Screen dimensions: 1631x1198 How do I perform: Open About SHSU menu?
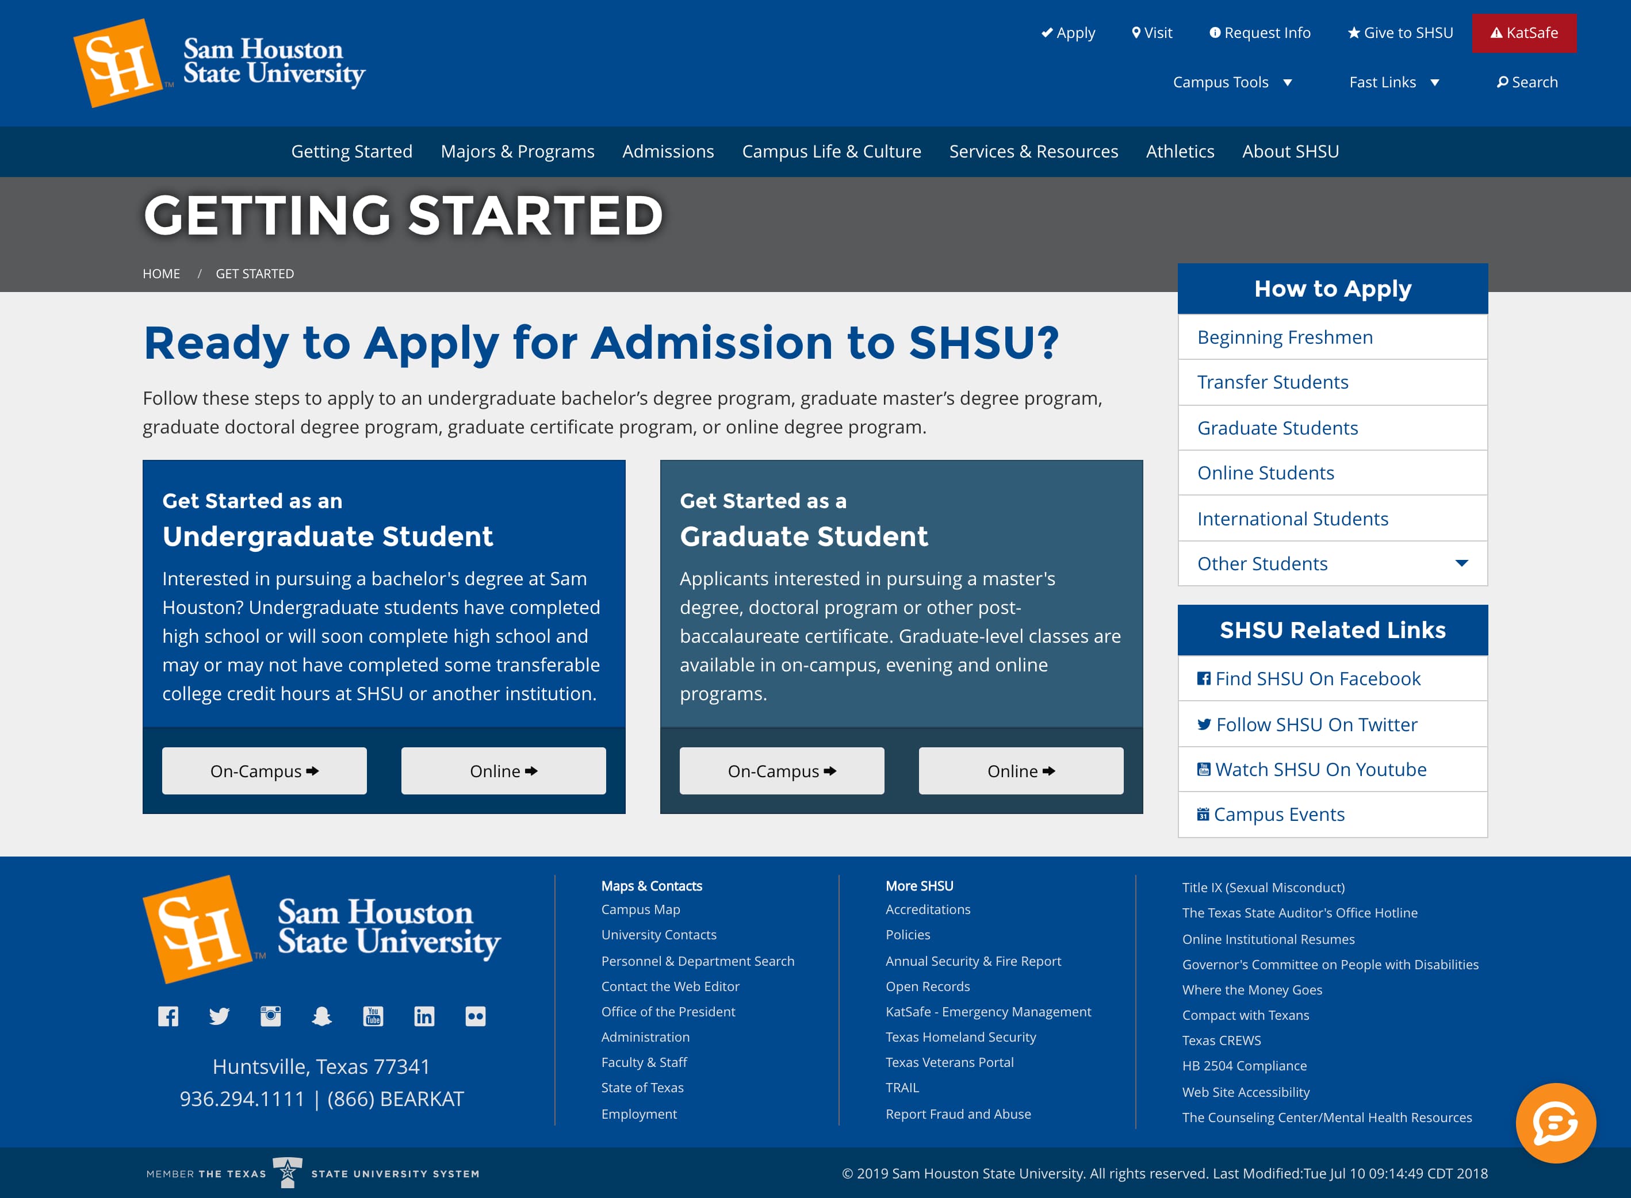tap(1290, 151)
